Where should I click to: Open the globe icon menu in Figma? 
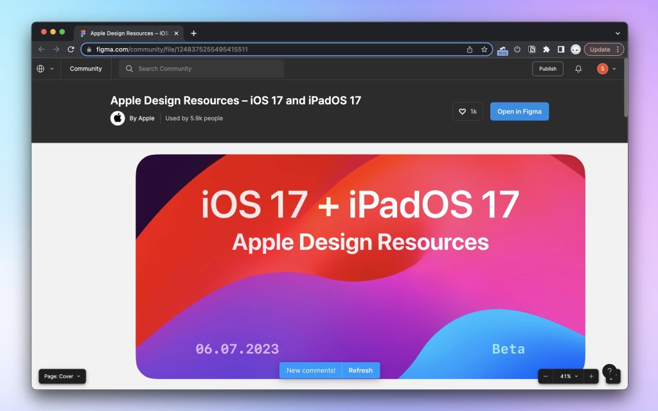tap(40, 69)
